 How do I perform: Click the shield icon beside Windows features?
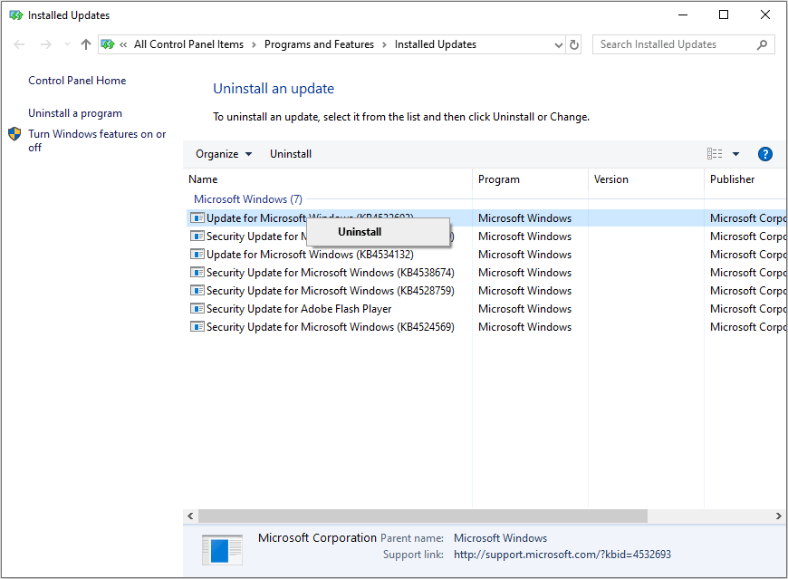point(14,134)
